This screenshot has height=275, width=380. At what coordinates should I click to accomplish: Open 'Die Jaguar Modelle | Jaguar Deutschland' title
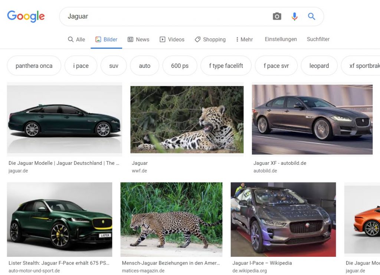coord(64,163)
